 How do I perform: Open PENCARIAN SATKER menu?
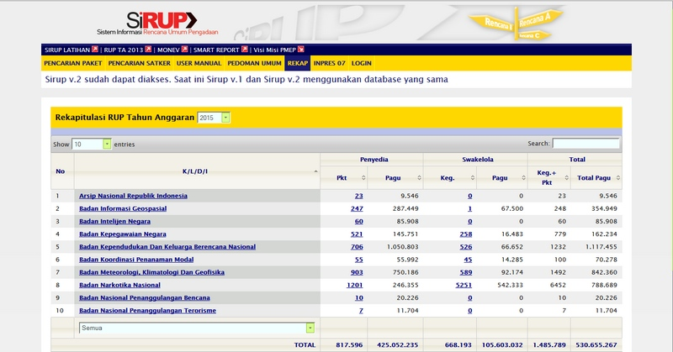click(x=139, y=63)
